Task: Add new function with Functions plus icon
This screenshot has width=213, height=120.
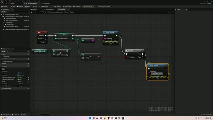Action: point(28,59)
